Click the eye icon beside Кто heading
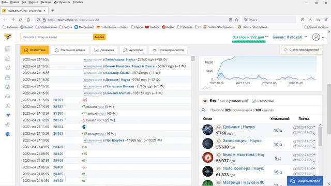The image size is (331, 186). tap(205, 101)
